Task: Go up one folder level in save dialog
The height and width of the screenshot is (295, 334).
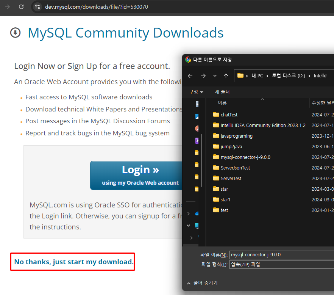Action: (226, 76)
